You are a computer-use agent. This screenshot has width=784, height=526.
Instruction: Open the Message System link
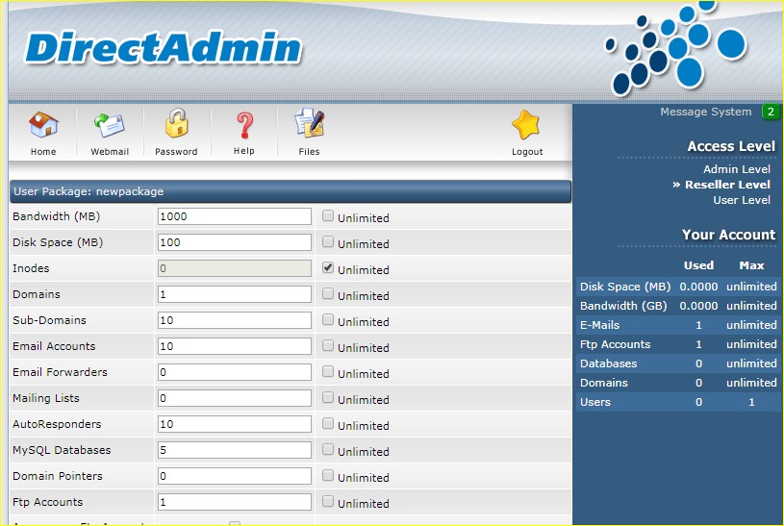point(705,113)
